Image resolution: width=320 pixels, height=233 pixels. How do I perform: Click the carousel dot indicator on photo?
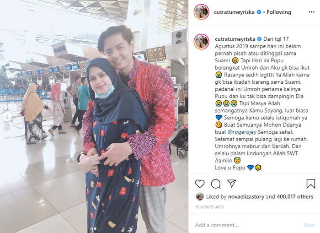click(94, 228)
